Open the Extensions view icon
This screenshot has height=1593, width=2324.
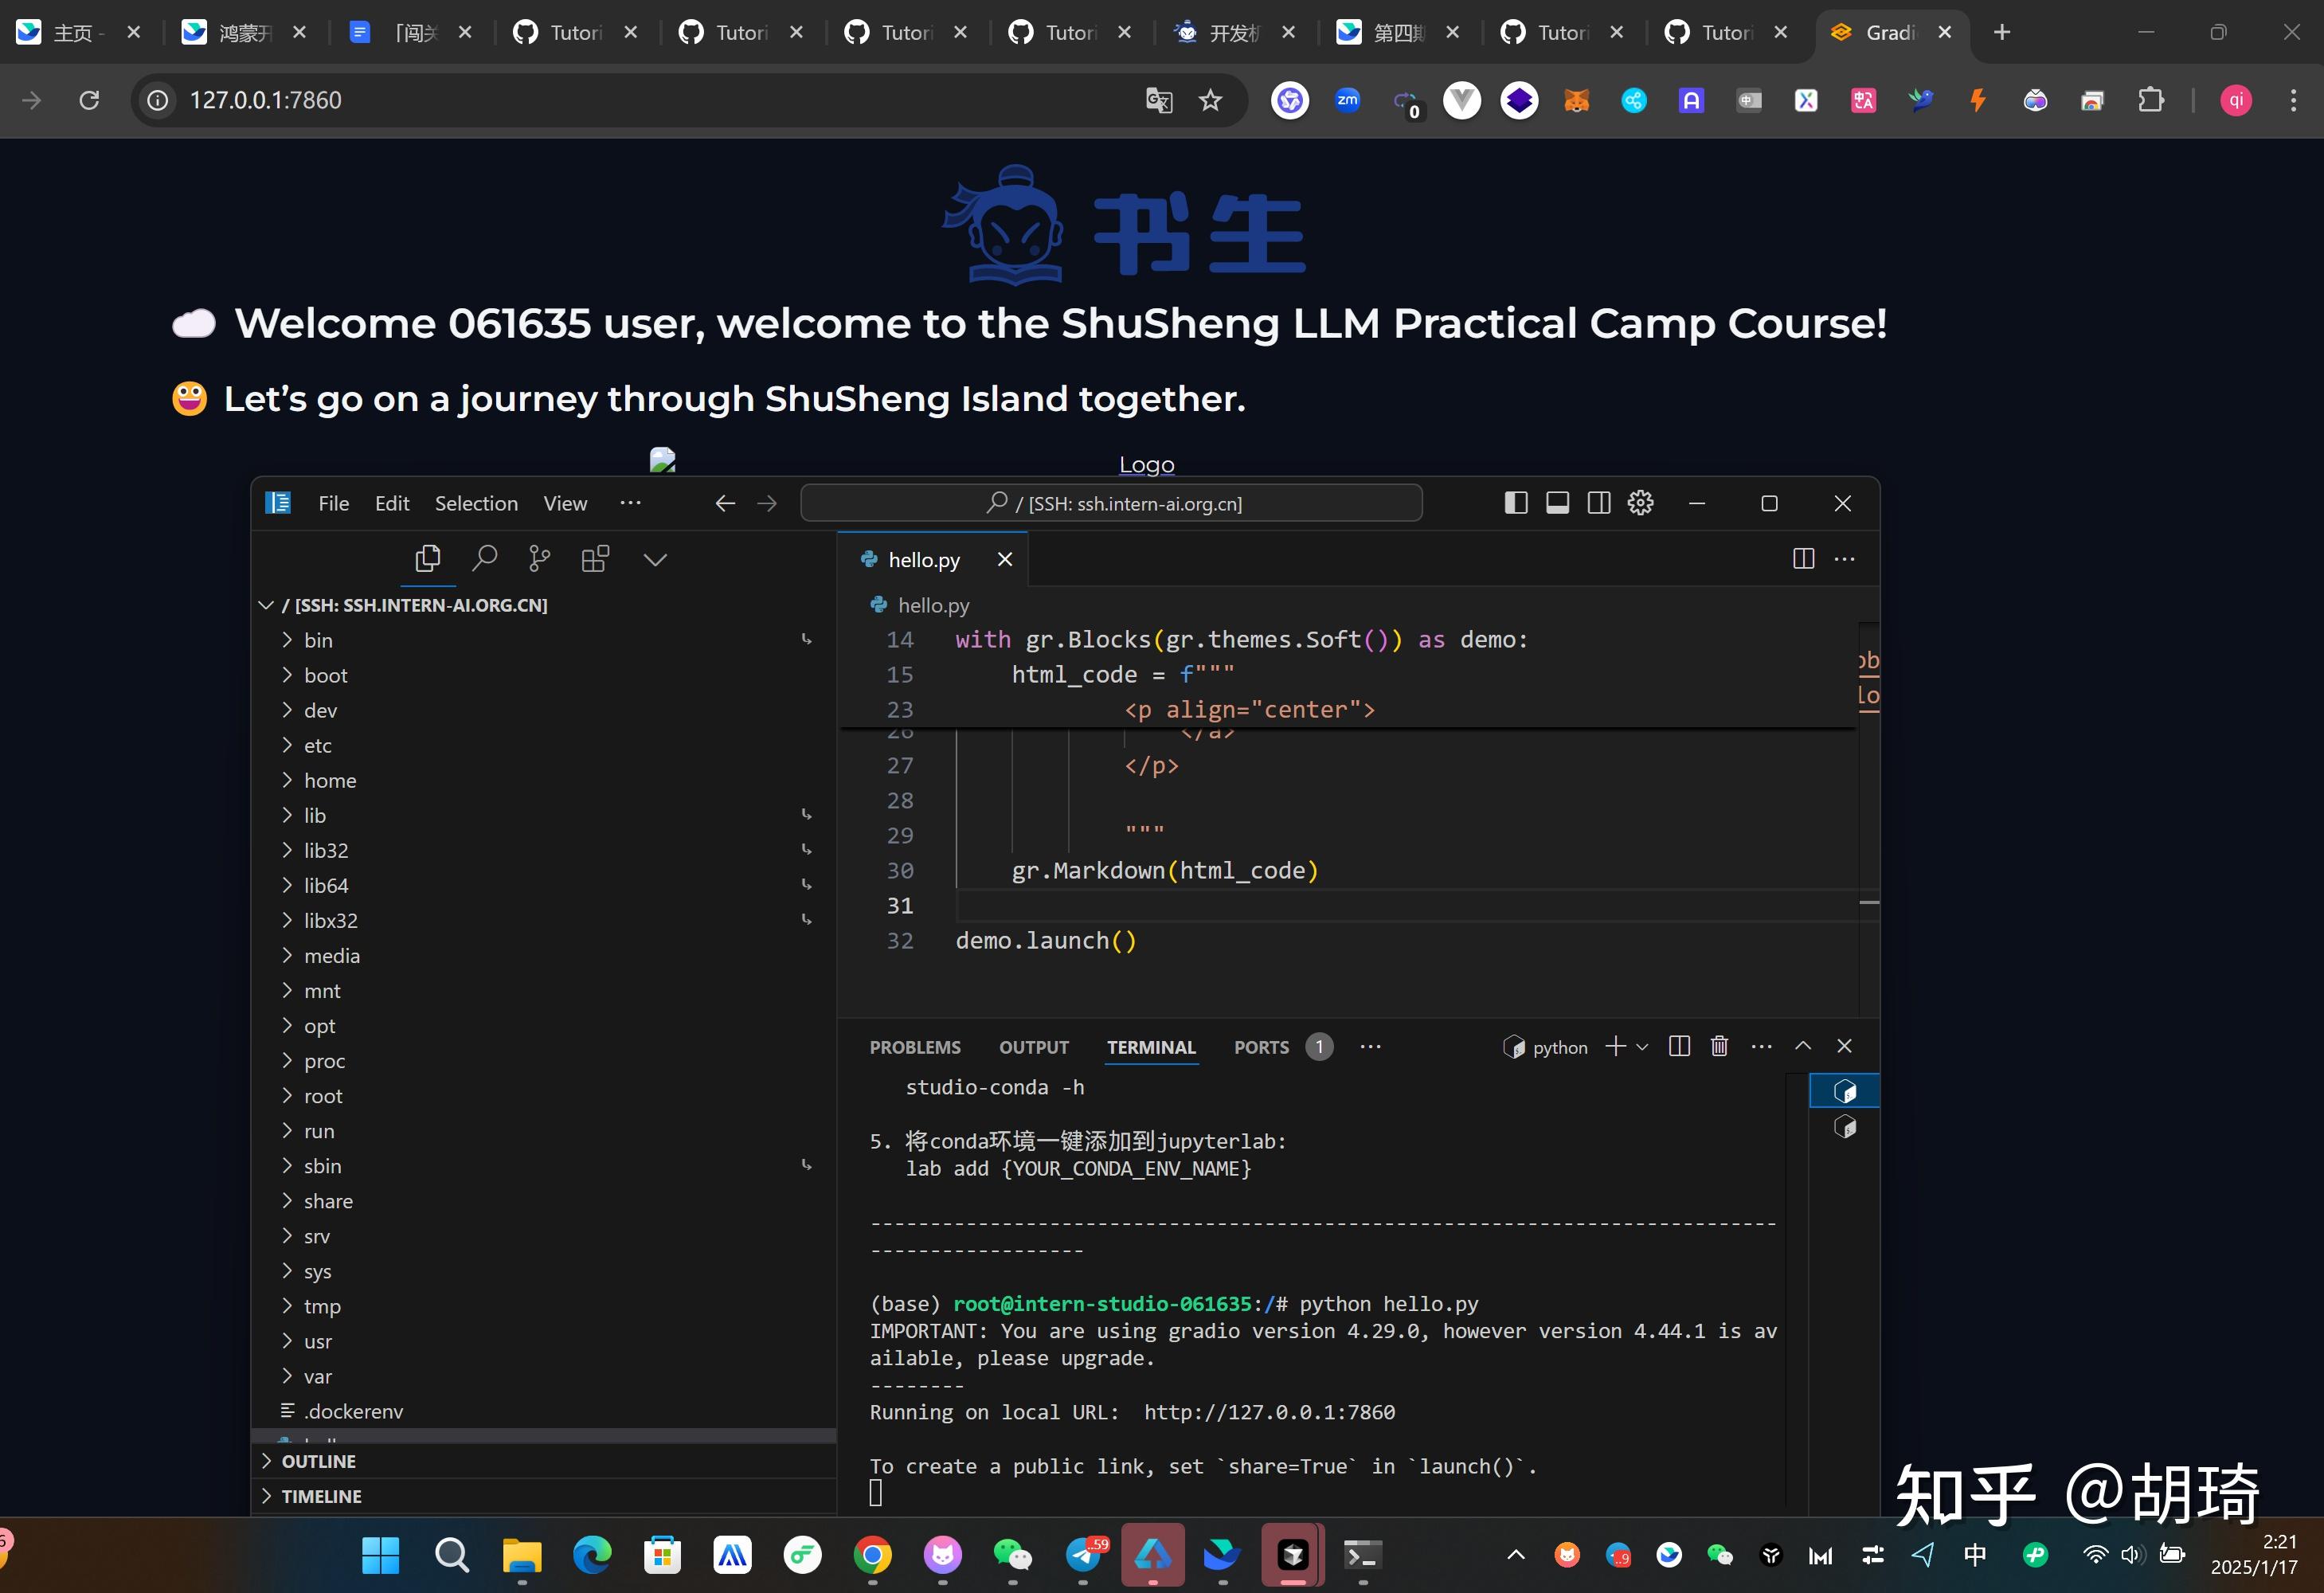(x=595, y=558)
